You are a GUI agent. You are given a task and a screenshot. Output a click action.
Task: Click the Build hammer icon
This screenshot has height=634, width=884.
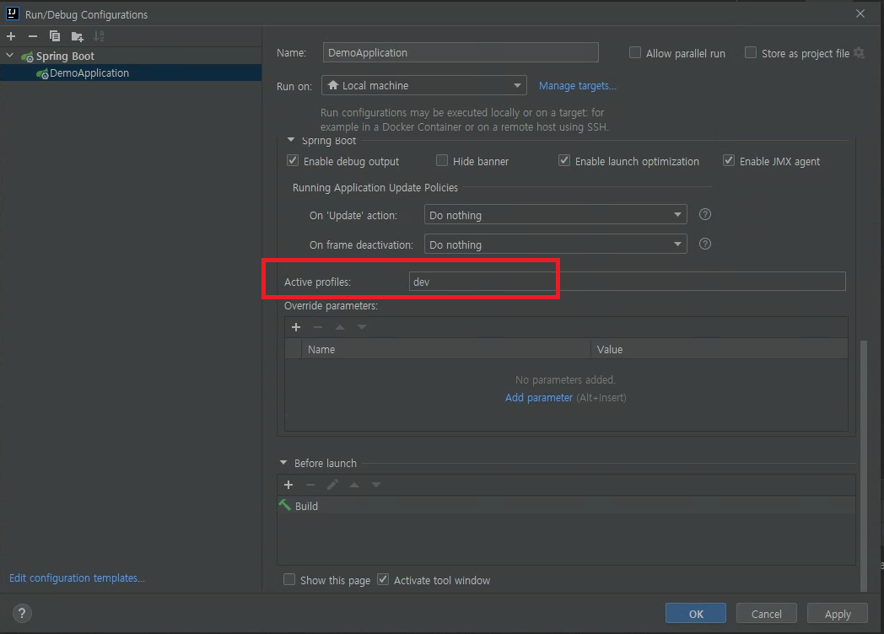pyautogui.click(x=285, y=505)
